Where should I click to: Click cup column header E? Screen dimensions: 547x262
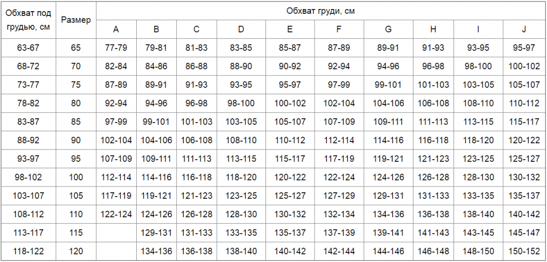tap(290, 29)
